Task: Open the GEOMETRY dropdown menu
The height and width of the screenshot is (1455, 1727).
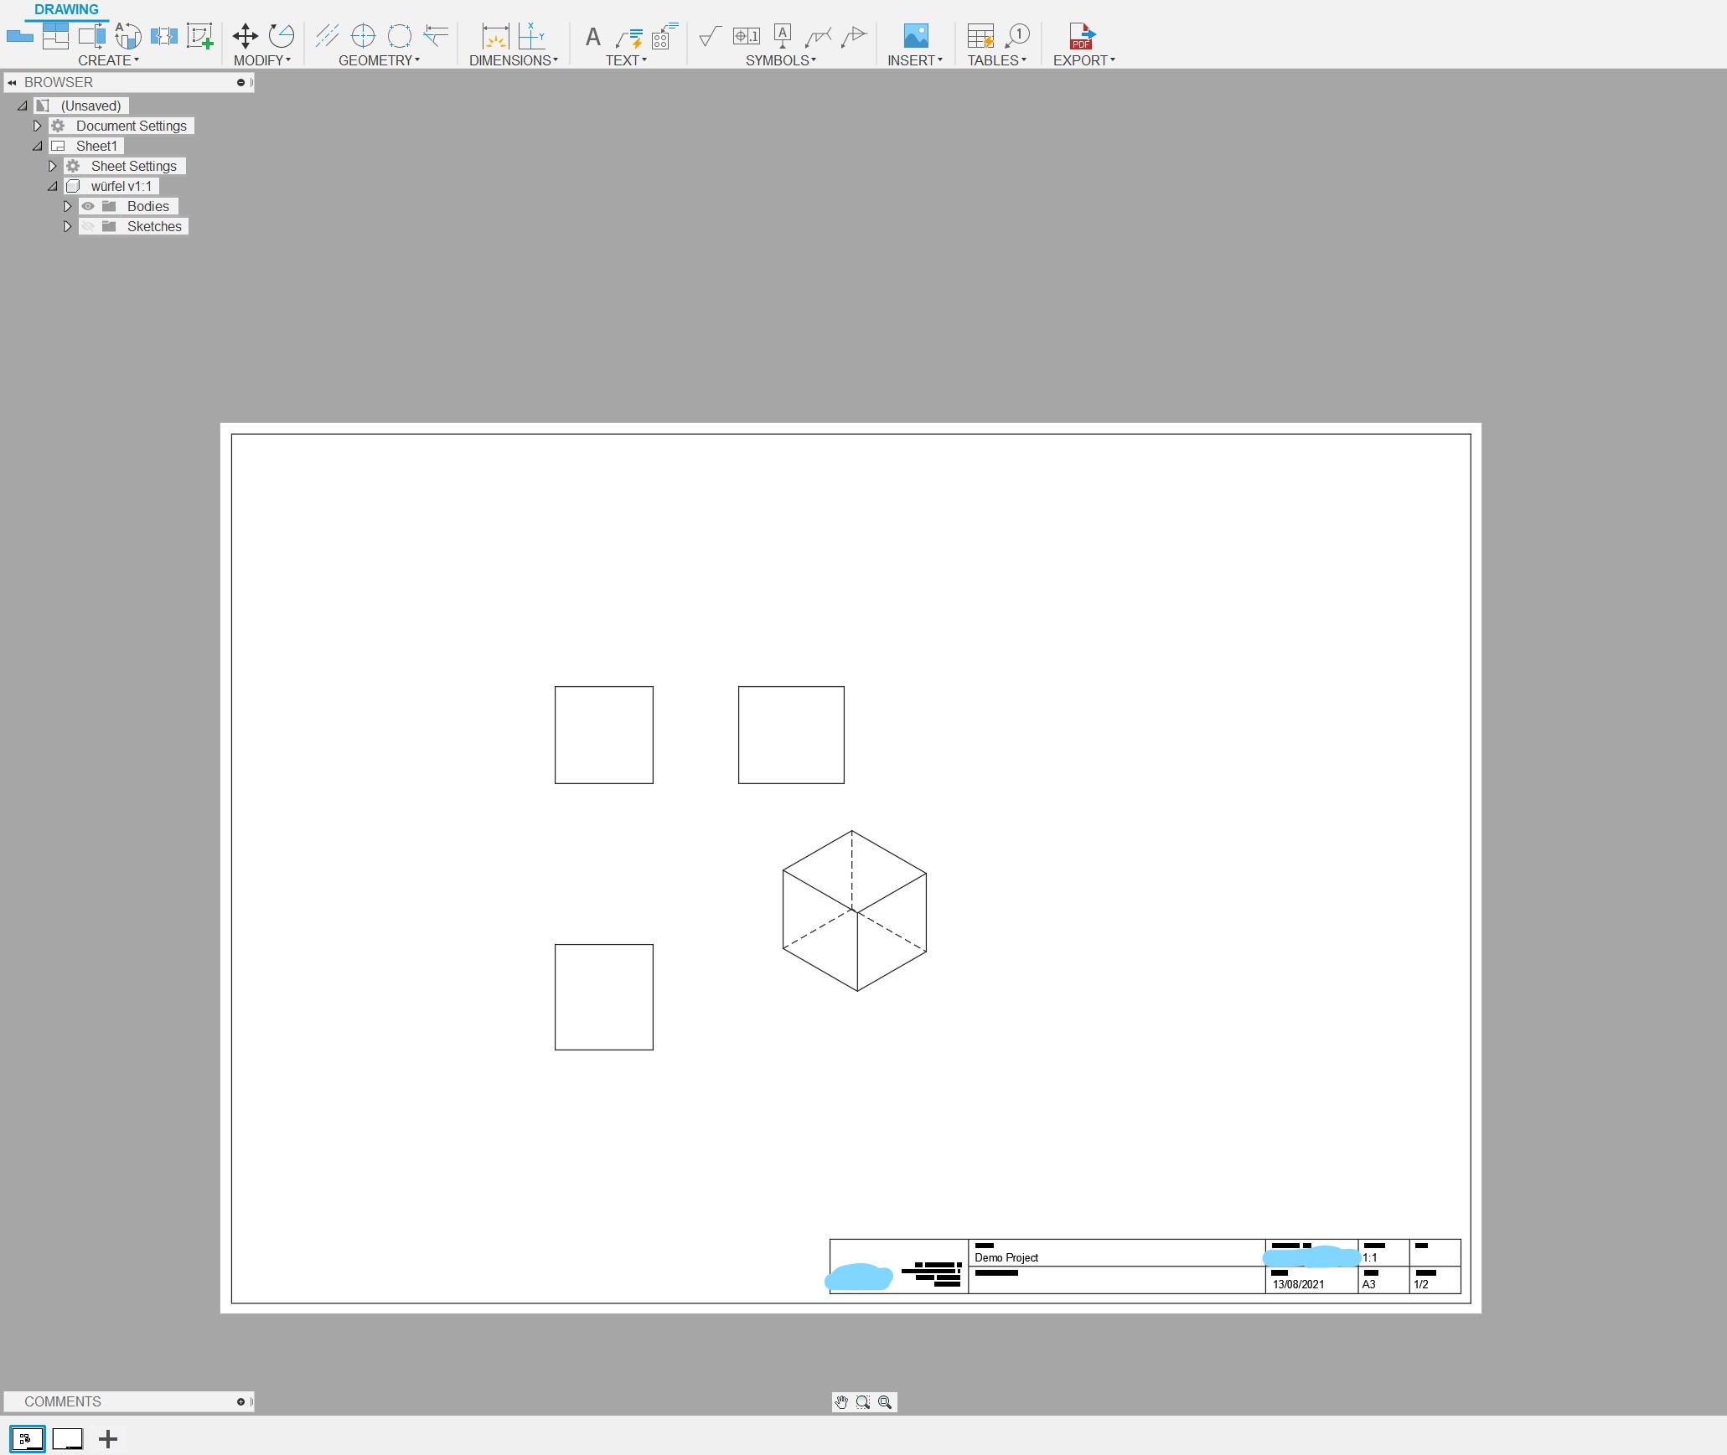Action: point(379,60)
